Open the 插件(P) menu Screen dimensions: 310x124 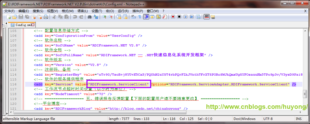pyautogui.click(x=138, y=11)
